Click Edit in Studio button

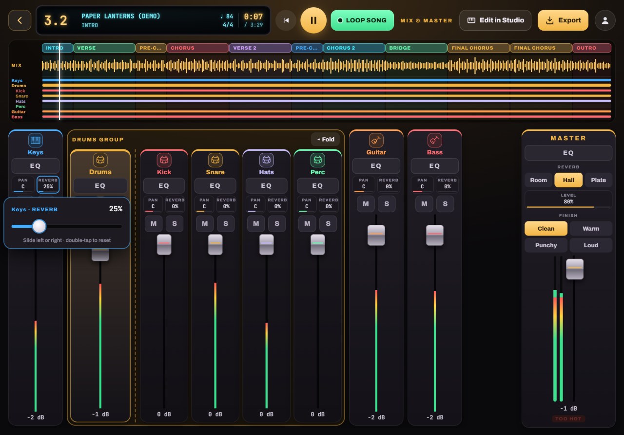click(495, 20)
